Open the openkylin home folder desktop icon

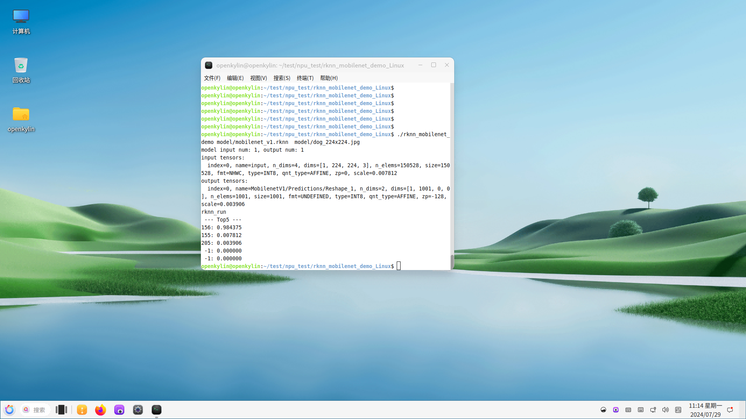coord(21,119)
